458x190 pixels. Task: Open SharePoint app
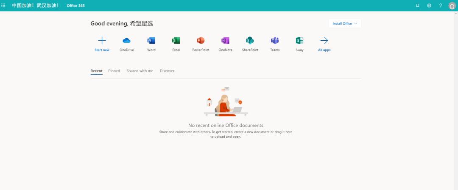pyautogui.click(x=250, y=40)
